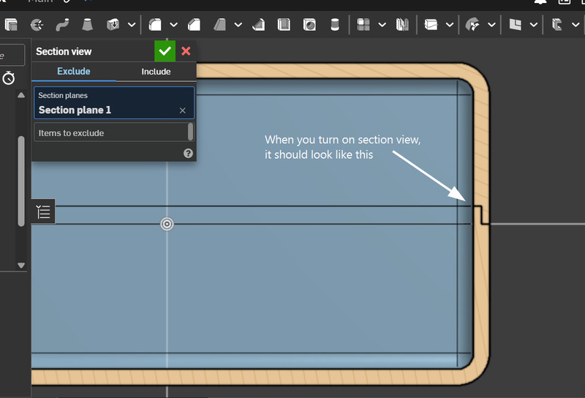The image size is (585, 398).
Task: Remove Section plane 1 from selection
Action: 182,110
